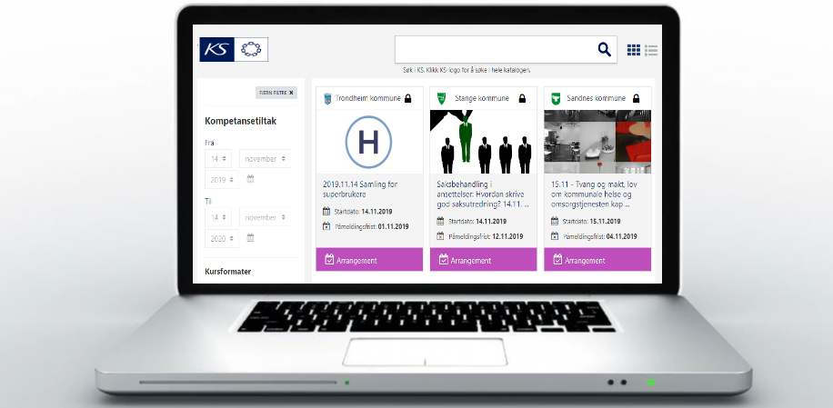The image size is (833, 408).
Task: Open the Fra month dropdown showing november
Action: pos(265,159)
